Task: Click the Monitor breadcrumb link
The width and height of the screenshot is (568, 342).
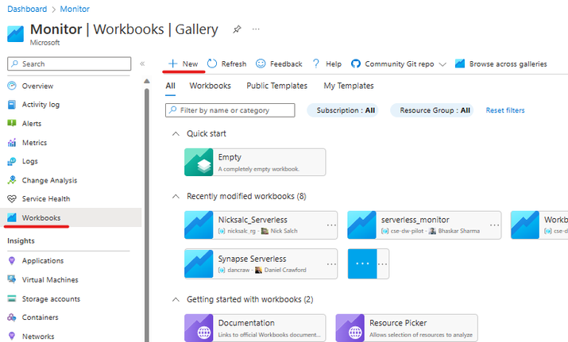Action: pyautogui.click(x=75, y=9)
